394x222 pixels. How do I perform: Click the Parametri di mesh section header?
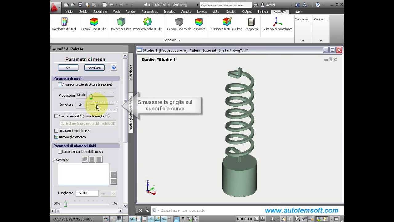pyautogui.click(x=86, y=78)
